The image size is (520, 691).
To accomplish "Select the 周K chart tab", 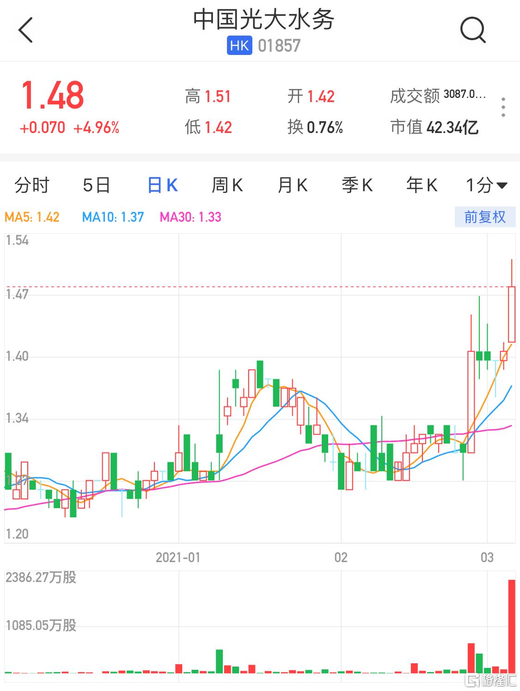I will [227, 186].
